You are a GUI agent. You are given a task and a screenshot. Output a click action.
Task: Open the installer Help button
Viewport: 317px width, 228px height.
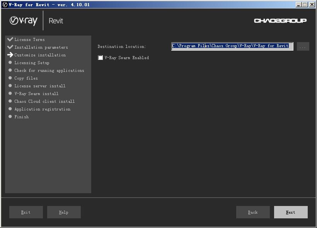[x=64, y=212]
